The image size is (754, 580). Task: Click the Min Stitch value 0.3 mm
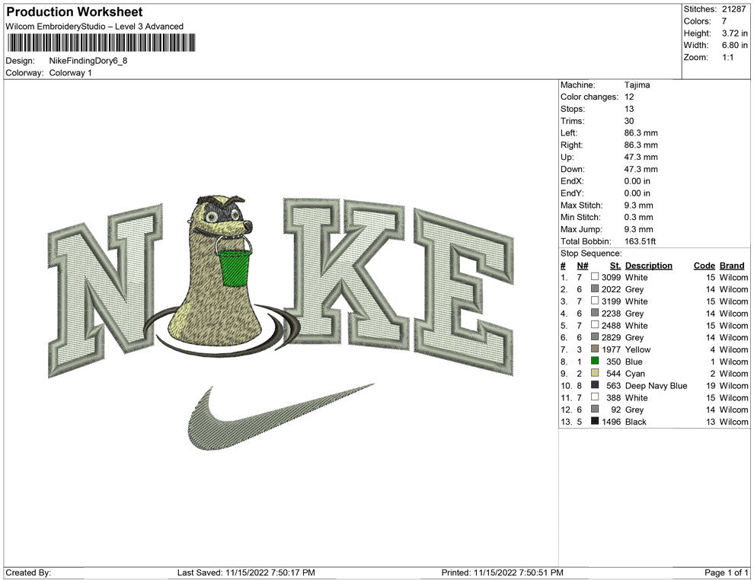point(638,217)
